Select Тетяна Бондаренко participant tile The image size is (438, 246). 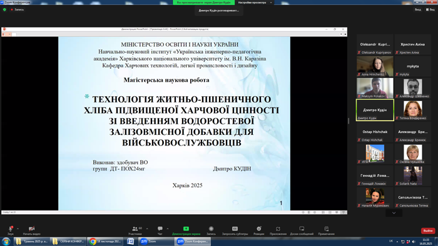click(x=412, y=110)
